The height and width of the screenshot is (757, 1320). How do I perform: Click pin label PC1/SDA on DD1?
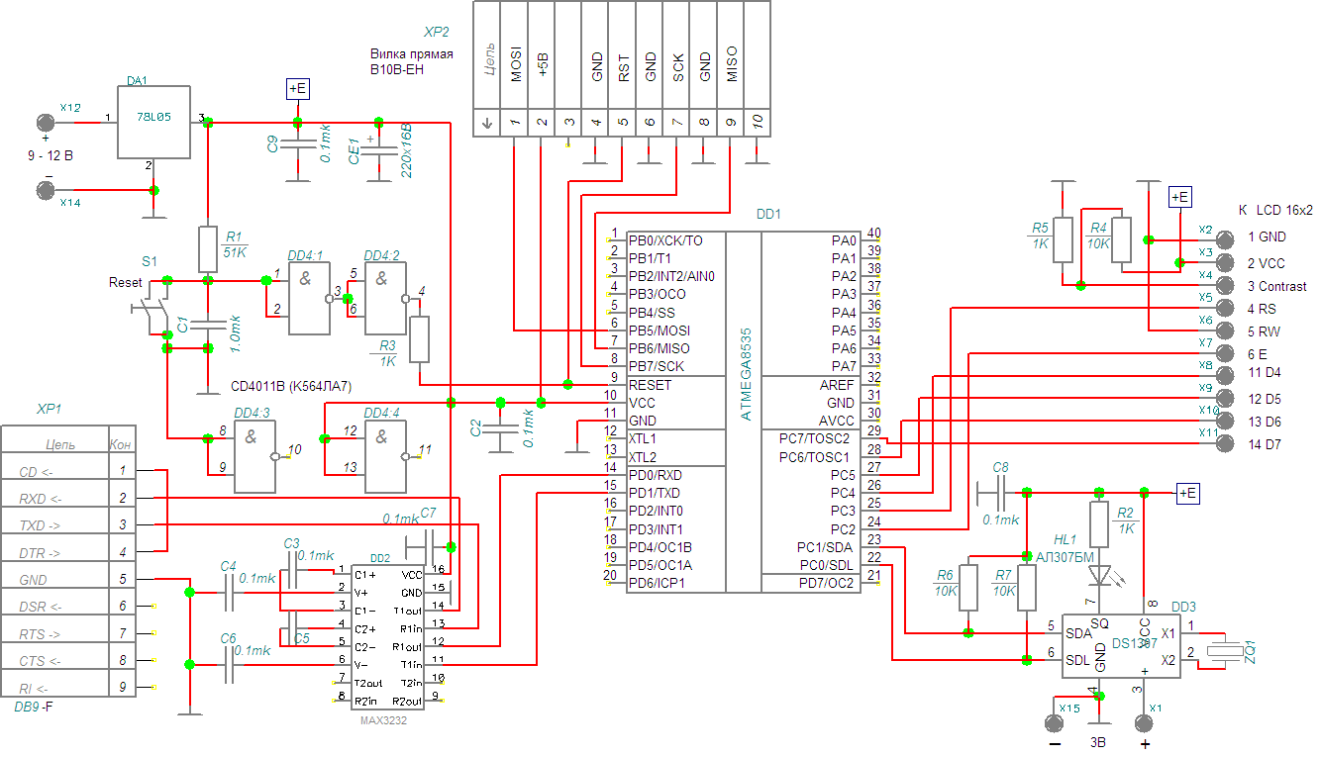coord(825,547)
